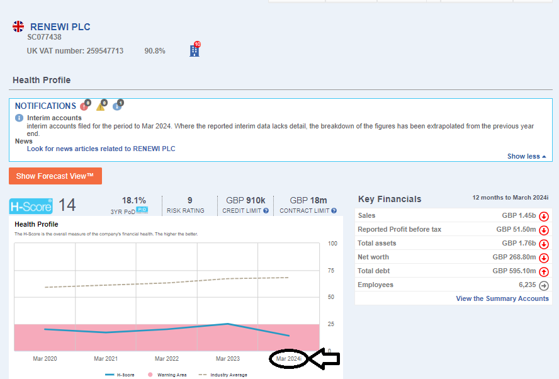Click the H-Score logo badge
The height and width of the screenshot is (379, 559).
(x=31, y=206)
